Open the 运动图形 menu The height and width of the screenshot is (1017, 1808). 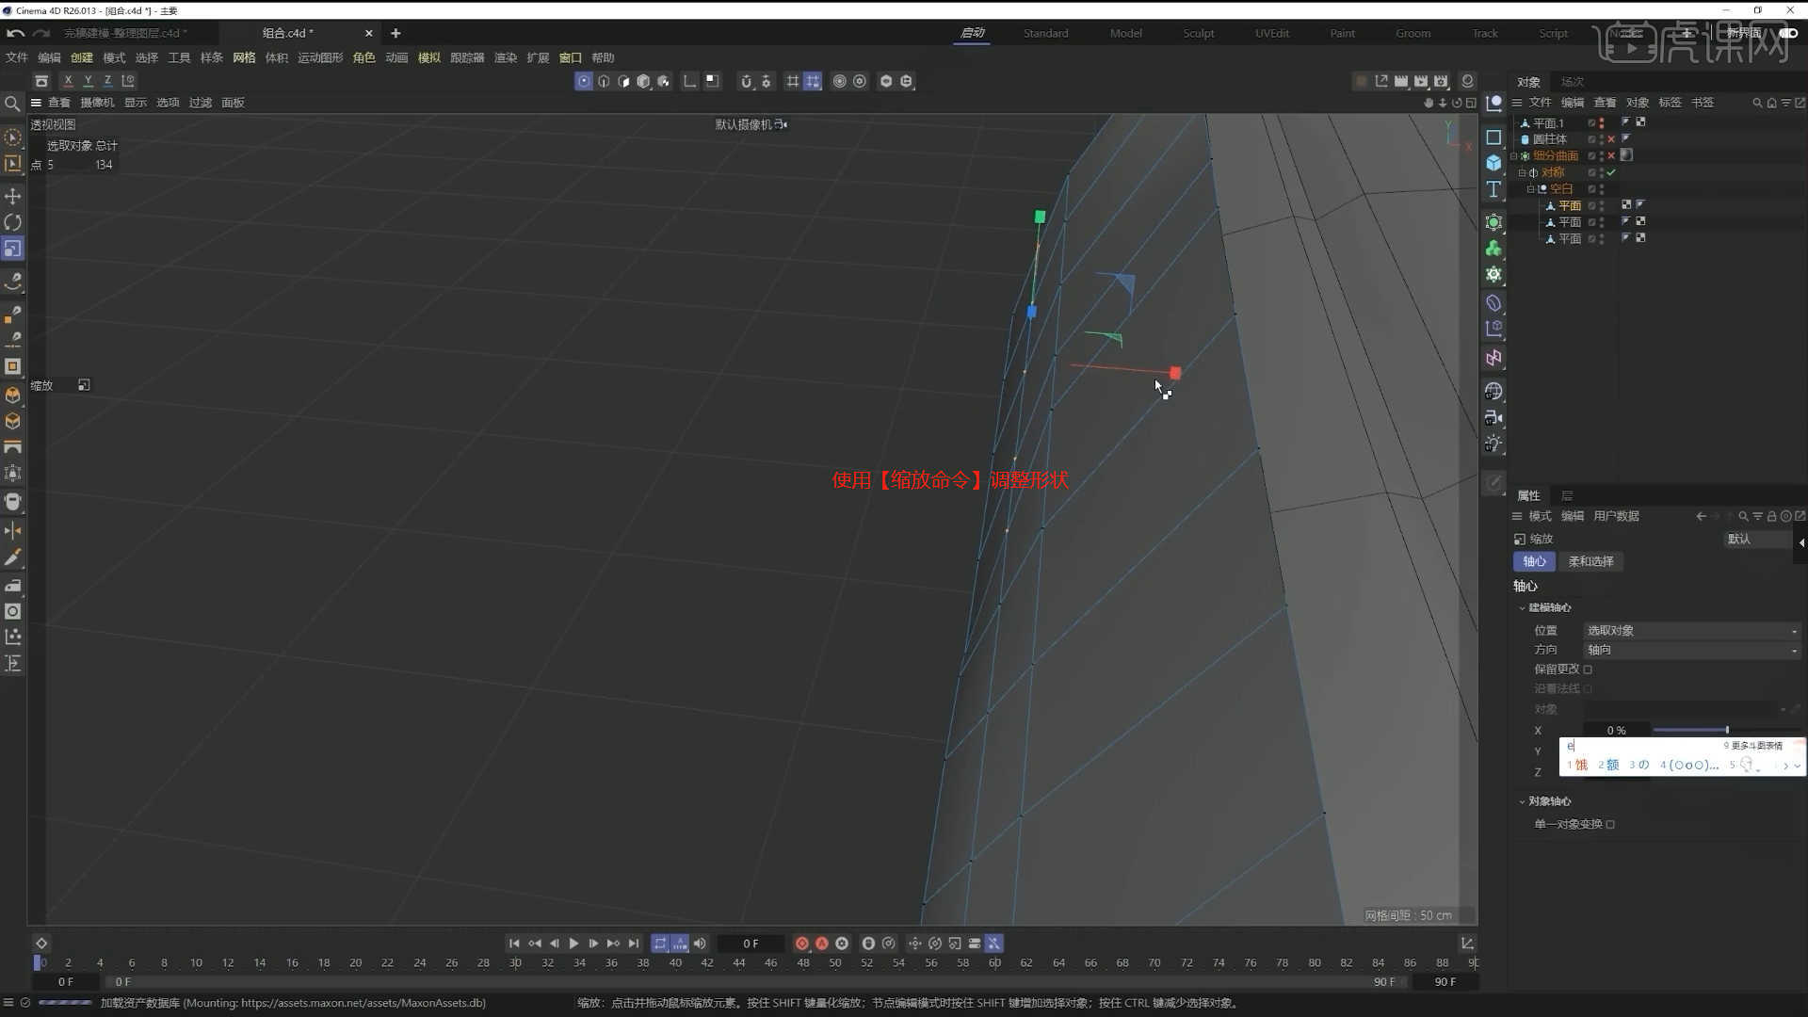click(x=320, y=57)
